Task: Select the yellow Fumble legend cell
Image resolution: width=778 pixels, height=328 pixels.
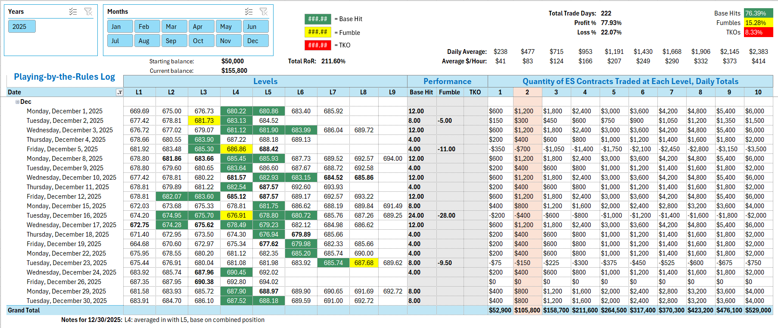Action: (x=317, y=32)
